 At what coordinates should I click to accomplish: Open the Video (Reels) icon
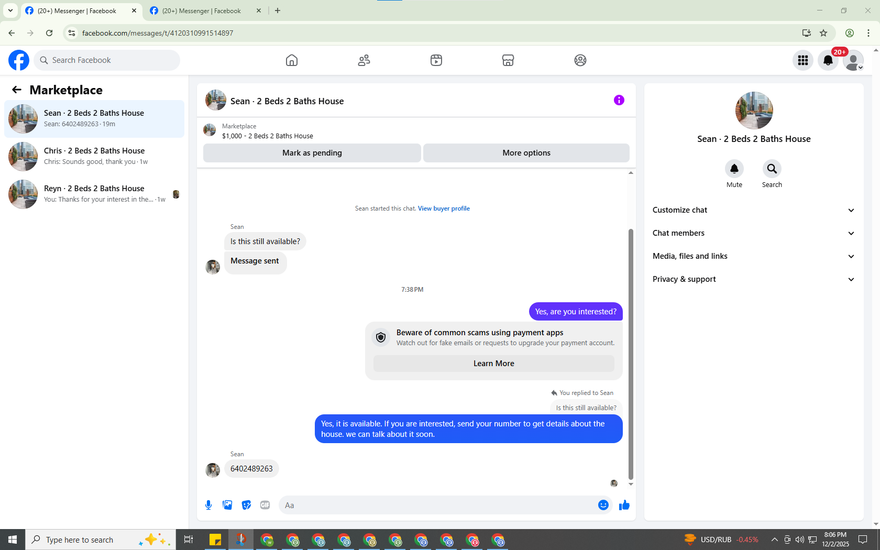[436, 60]
